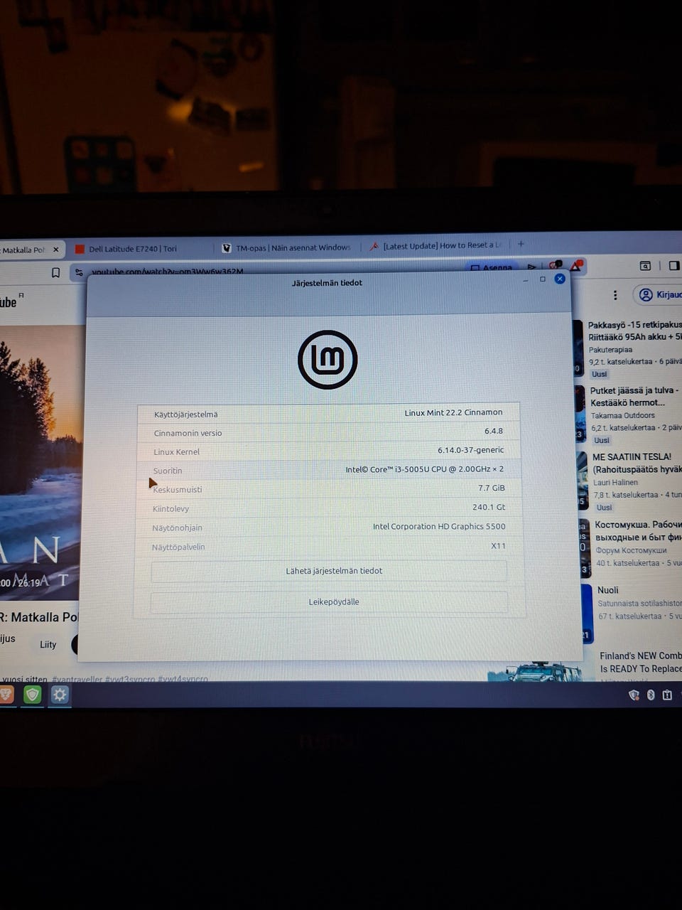
Task: Click the Käyttöjärjestelmä row label
Action: (186, 414)
